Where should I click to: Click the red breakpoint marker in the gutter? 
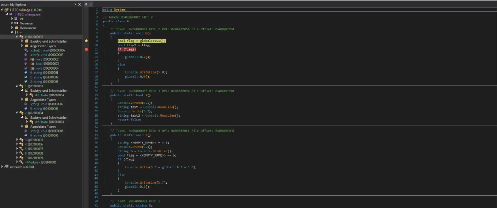point(86,49)
